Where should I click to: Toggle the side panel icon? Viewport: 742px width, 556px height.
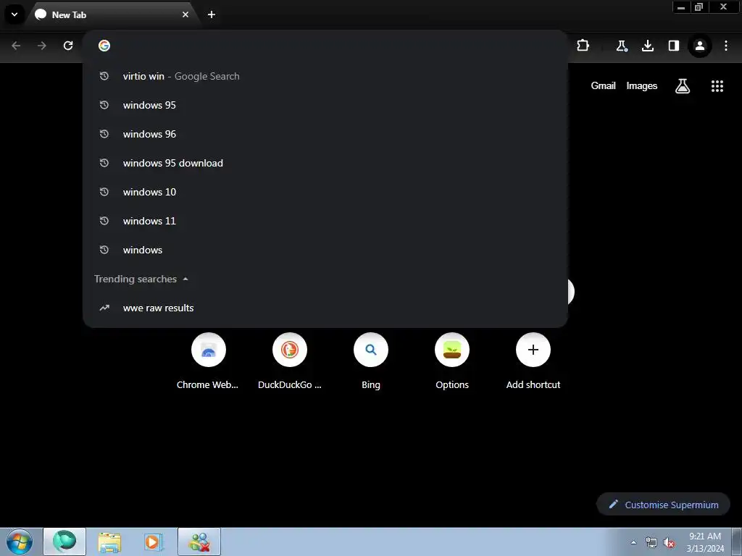(x=673, y=46)
